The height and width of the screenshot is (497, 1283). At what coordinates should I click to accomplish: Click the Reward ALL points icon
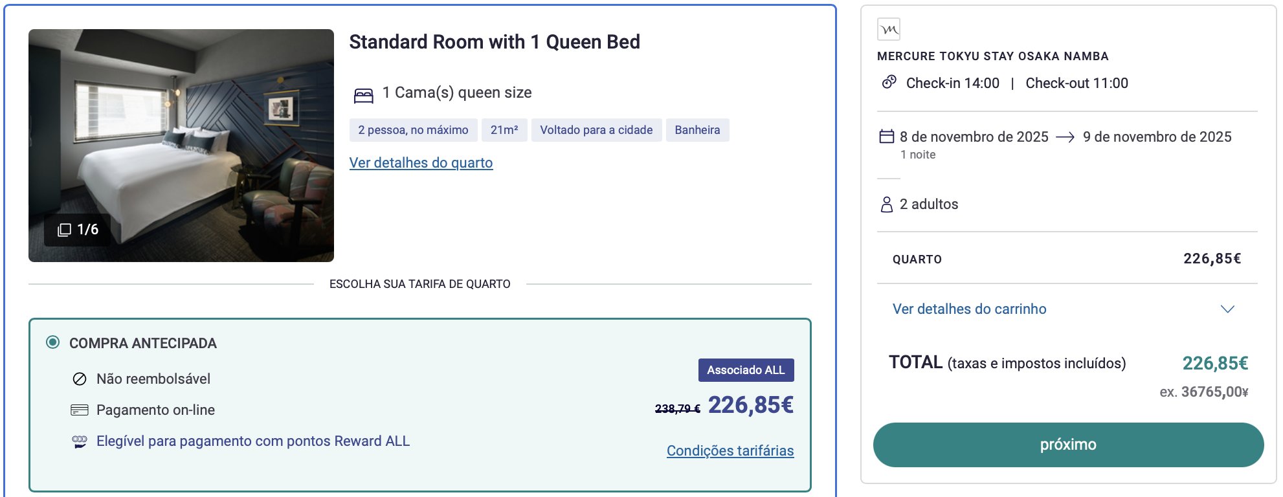tap(80, 441)
